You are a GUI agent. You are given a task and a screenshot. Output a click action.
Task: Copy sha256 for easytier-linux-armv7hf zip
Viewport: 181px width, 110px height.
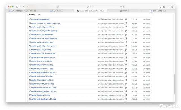(126, 72)
